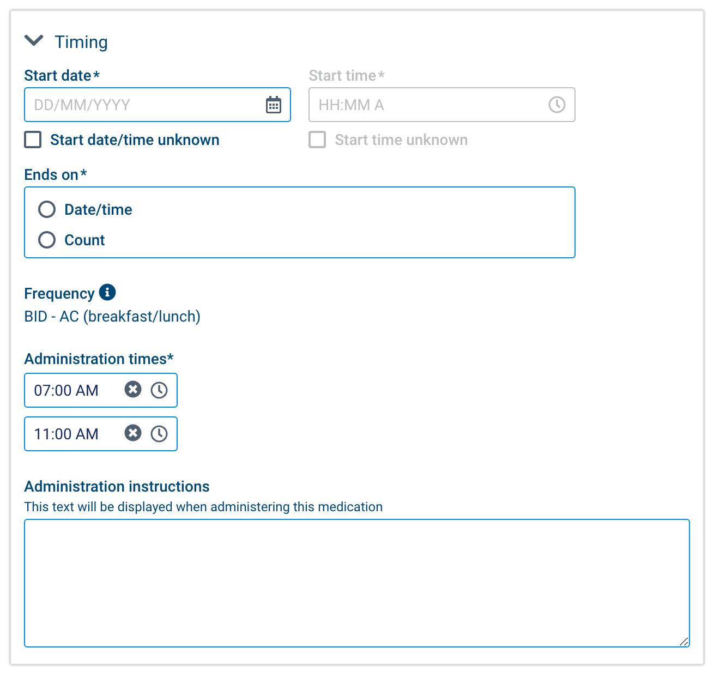Open the Start date calendar picker
Viewport: 714px width, 678px height.
click(273, 105)
